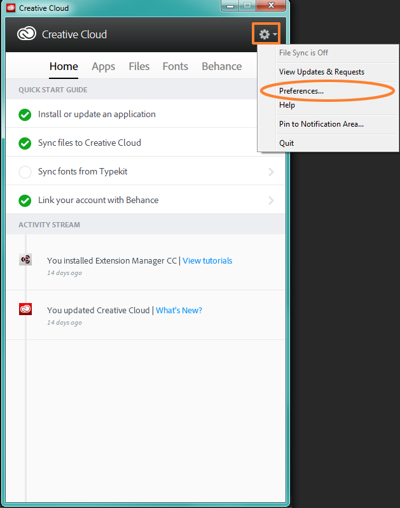Toggle the empty circle for Sync fonts
Screen dimensions: 400x508
(25, 172)
